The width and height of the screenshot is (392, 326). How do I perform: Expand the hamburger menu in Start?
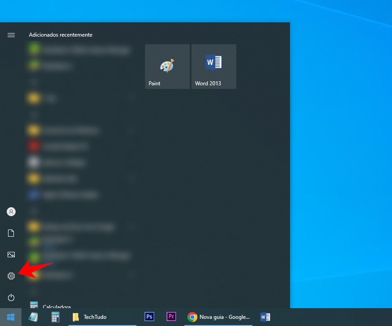11,35
